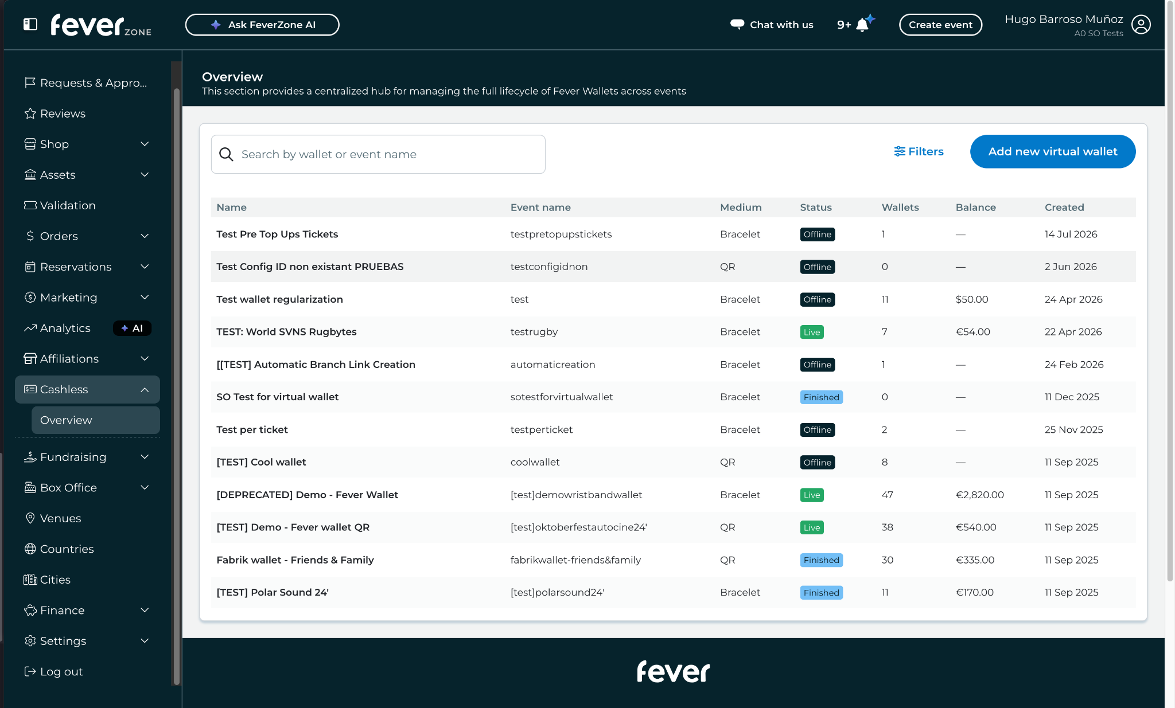The height and width of the screenshot is (708, 1175).
Task: Click the Created column header
Action: click(x=1064, y=208)
